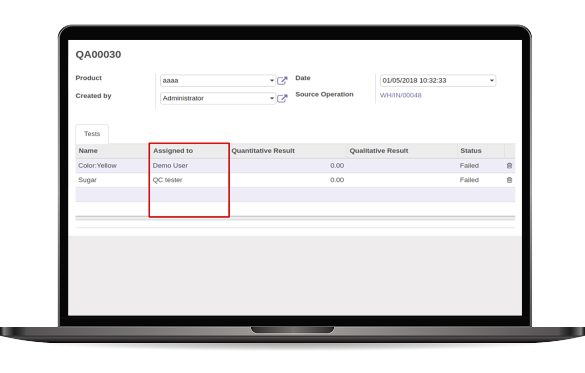
Task: Click Failed status of Sugar row
Action: [x=469, y=180]
